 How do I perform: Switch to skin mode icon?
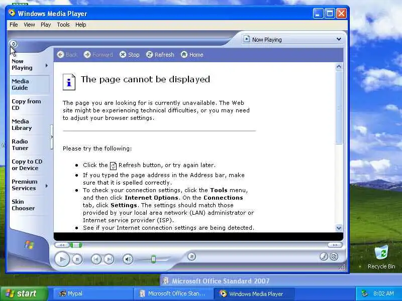coord(334,256)
